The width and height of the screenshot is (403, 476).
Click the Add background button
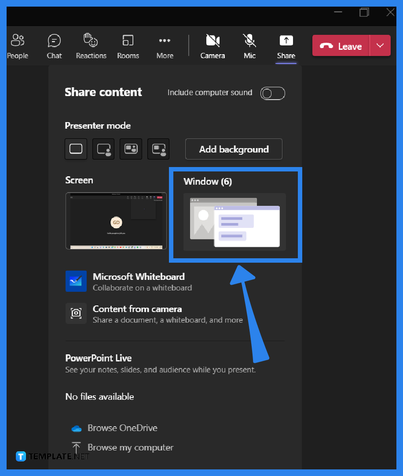[x=234, y=149]
